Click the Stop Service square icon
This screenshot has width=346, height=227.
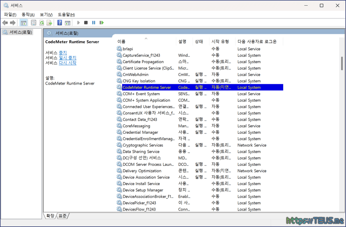click(86, 23)
